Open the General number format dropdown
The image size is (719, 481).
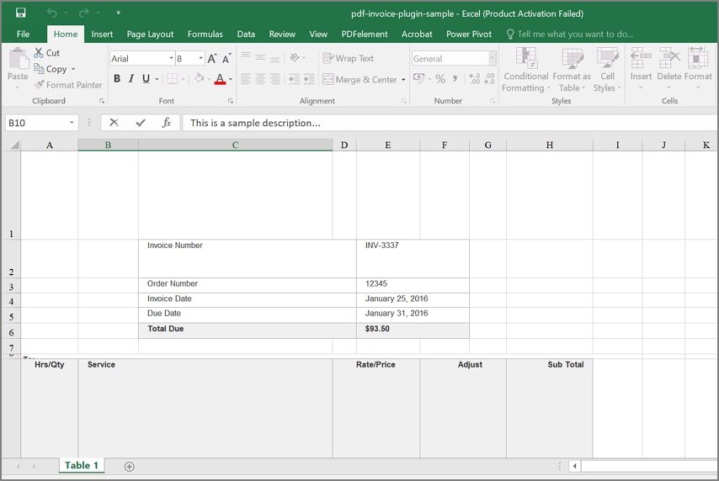(x=492, y=59)
